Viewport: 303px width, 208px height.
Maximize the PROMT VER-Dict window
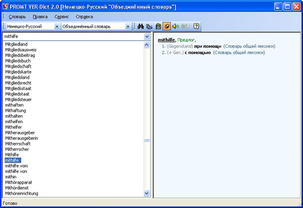click(x=287, y=7)
